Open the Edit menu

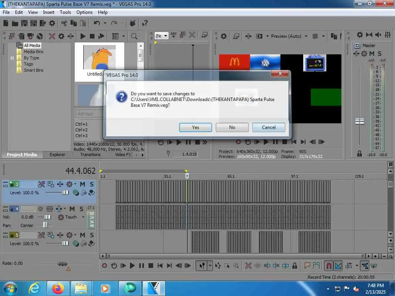coord(19,12)
